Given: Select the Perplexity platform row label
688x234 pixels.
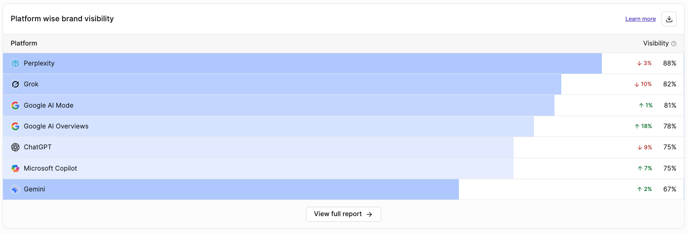Looking at the screenshot, I should [39, 63].
